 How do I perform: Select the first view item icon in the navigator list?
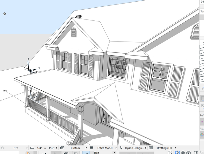click(x=202, y=47)
